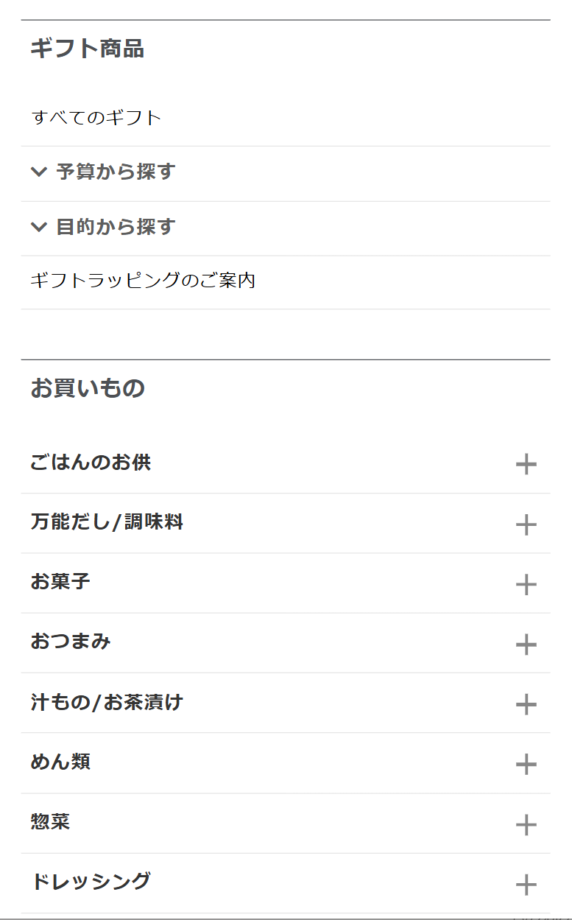Select the お菓子 menu item
This screenshot has height=920, width=572.
(x=60, y=582)
